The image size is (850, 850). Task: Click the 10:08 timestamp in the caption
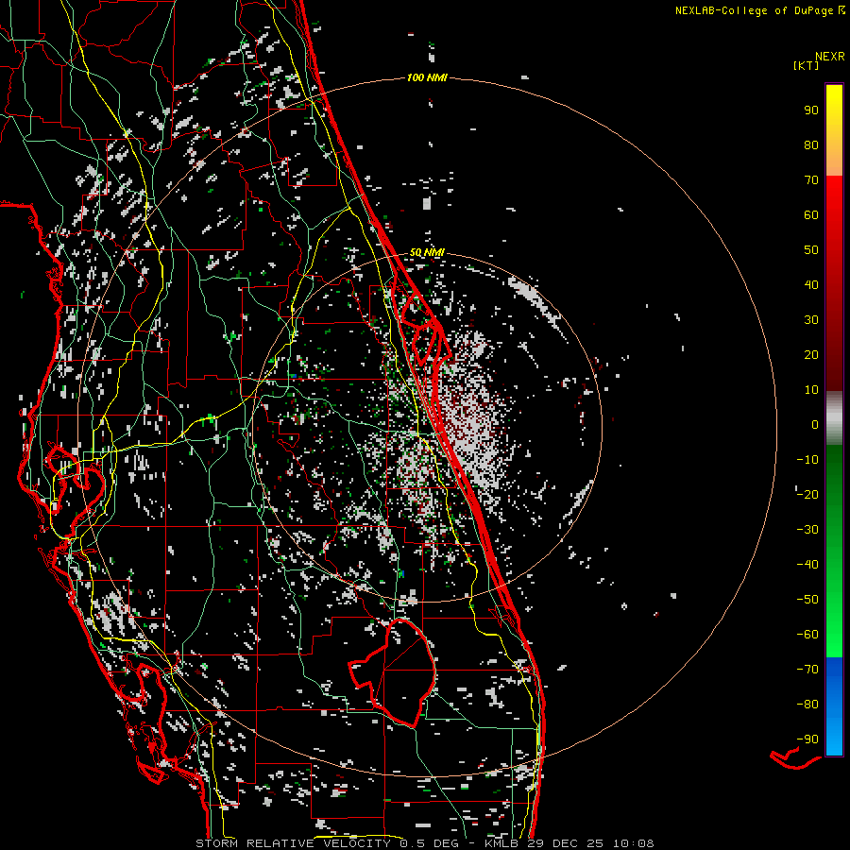[x=633, y=842]
